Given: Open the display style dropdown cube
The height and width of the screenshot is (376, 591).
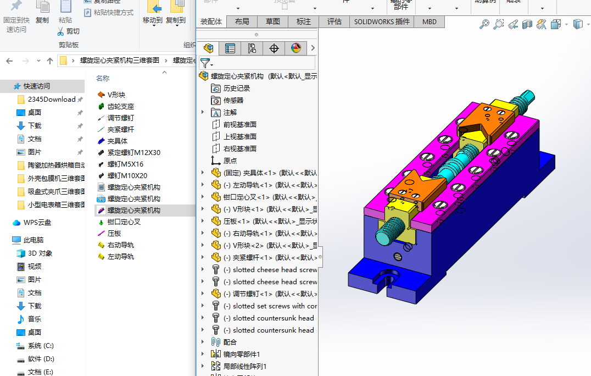Looking at the screenshot, I should 577,24.
